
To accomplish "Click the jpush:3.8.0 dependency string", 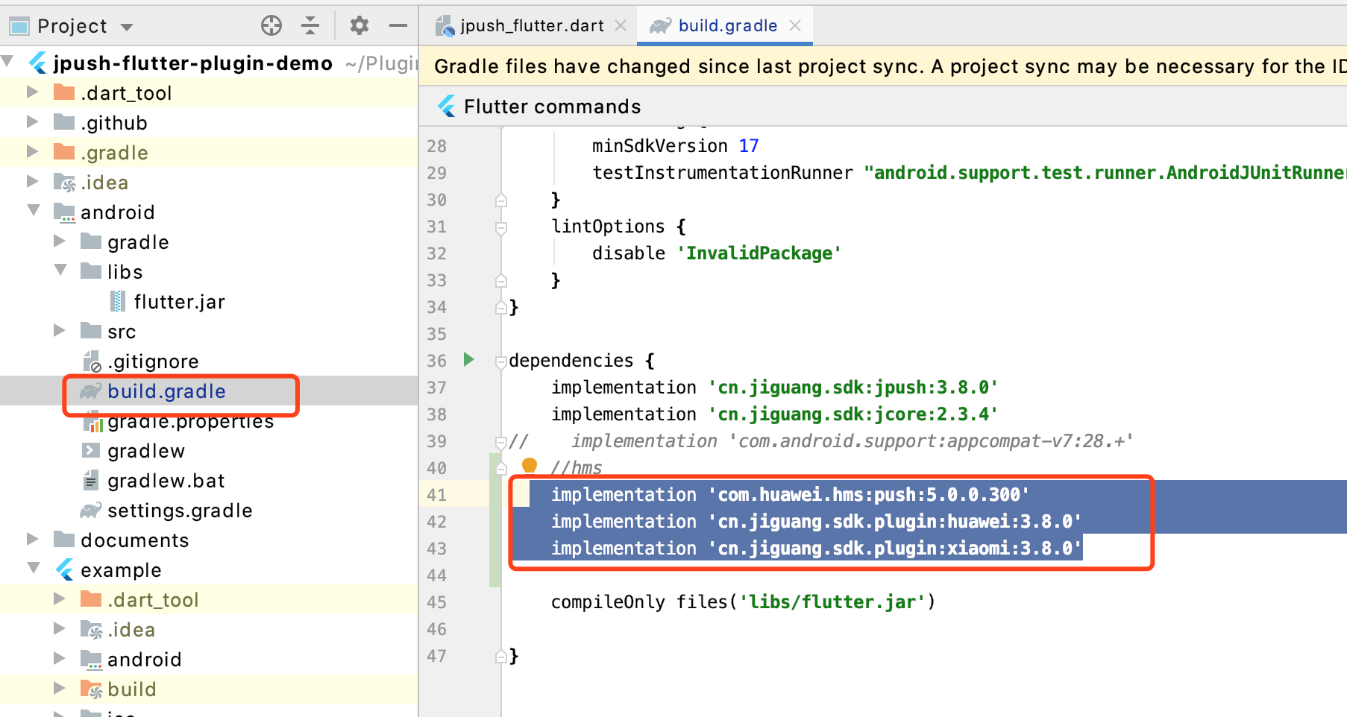I will click(x=853, y=388).
